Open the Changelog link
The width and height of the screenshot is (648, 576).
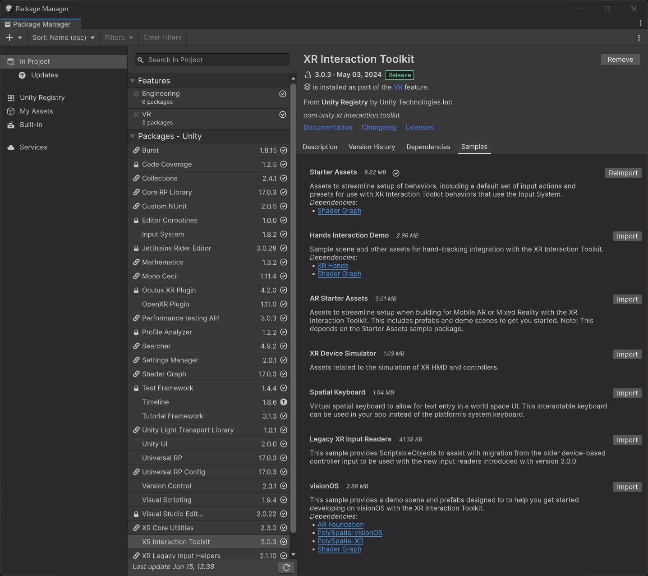pyautogui.click(x=378, y=128)
